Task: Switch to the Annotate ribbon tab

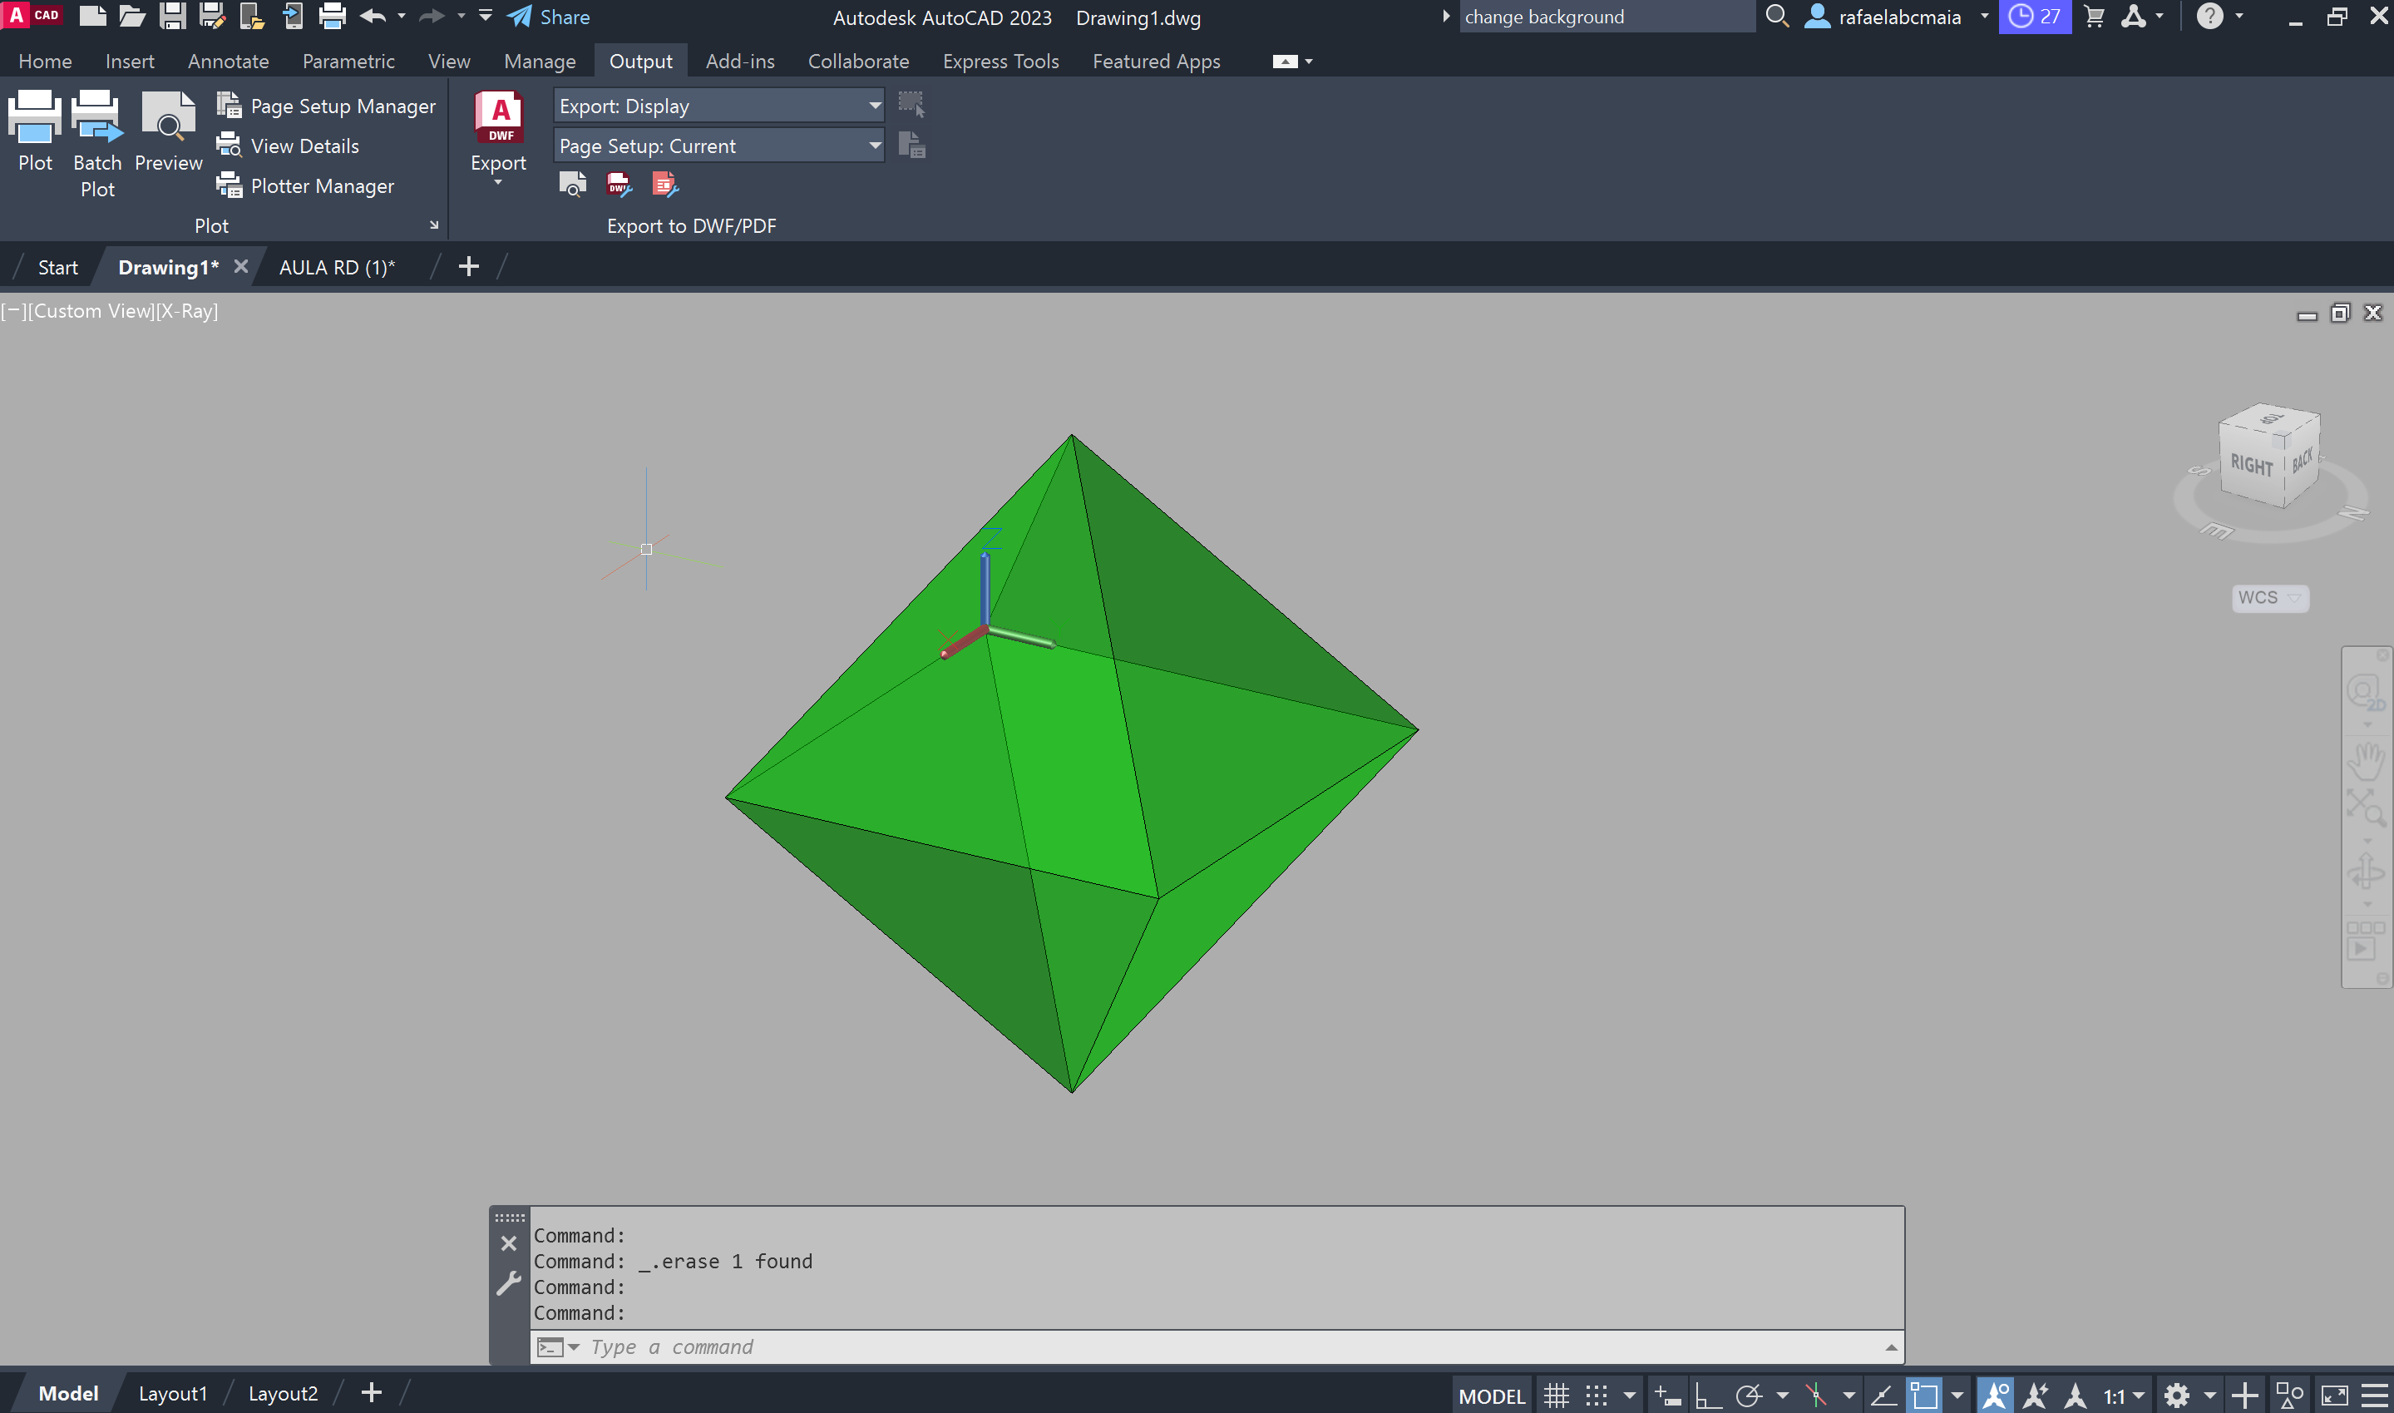Action: [229, 61]
